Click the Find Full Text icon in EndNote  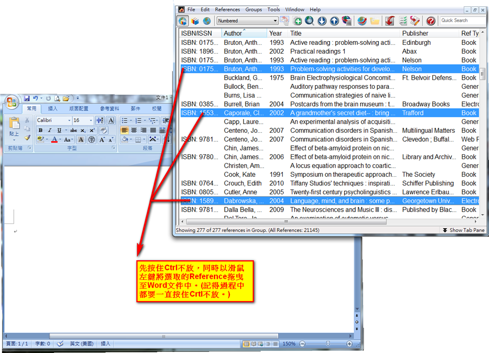tap(347, 21)
